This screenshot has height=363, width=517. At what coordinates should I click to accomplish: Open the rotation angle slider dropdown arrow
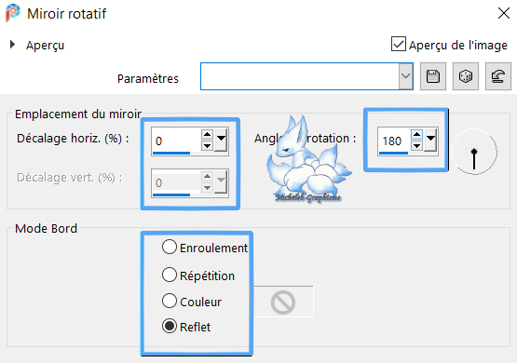430,140
